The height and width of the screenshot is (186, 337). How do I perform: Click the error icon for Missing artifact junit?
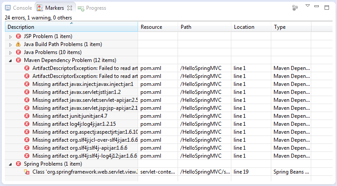(27, 116)
